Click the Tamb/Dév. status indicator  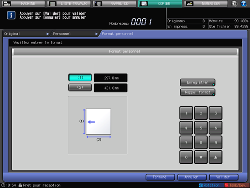(237, 185)
